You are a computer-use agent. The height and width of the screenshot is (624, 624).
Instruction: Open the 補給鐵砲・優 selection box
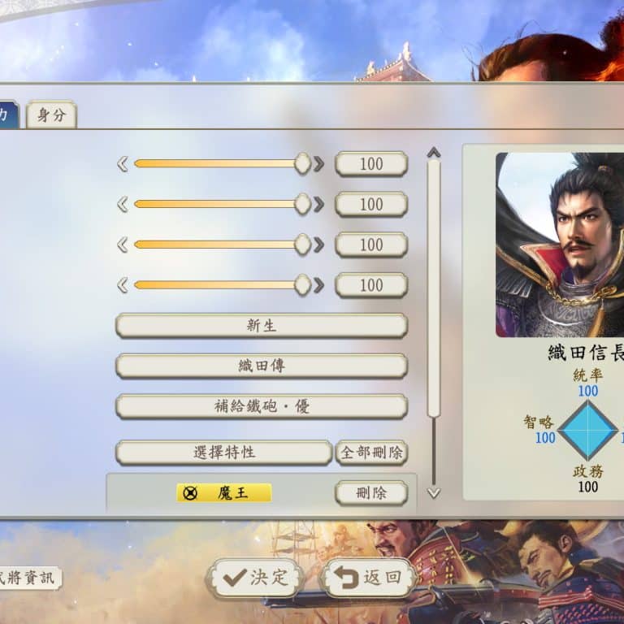pyautogui.click(x=262, y=406)
